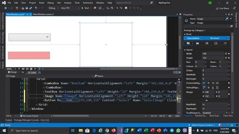This screenshot has width=239, height=134.
Task: Click the Live Share icon
Action: [x=217, y=9]
